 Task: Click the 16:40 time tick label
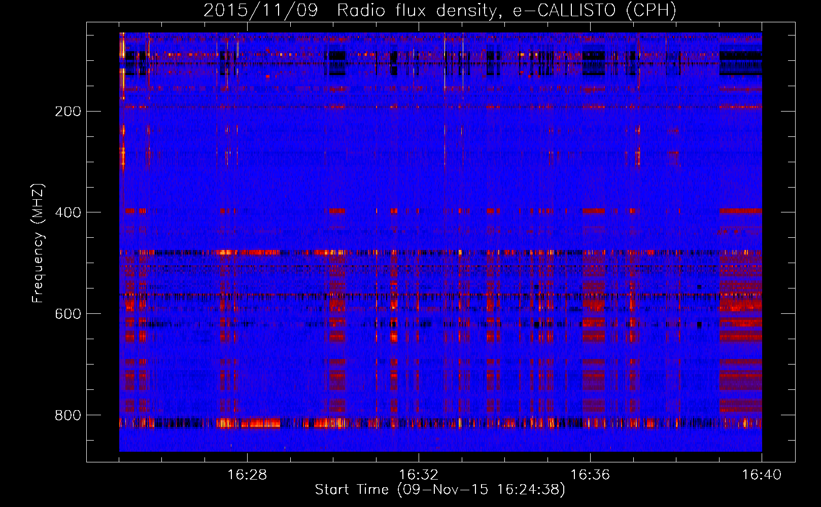pos(762,475)
